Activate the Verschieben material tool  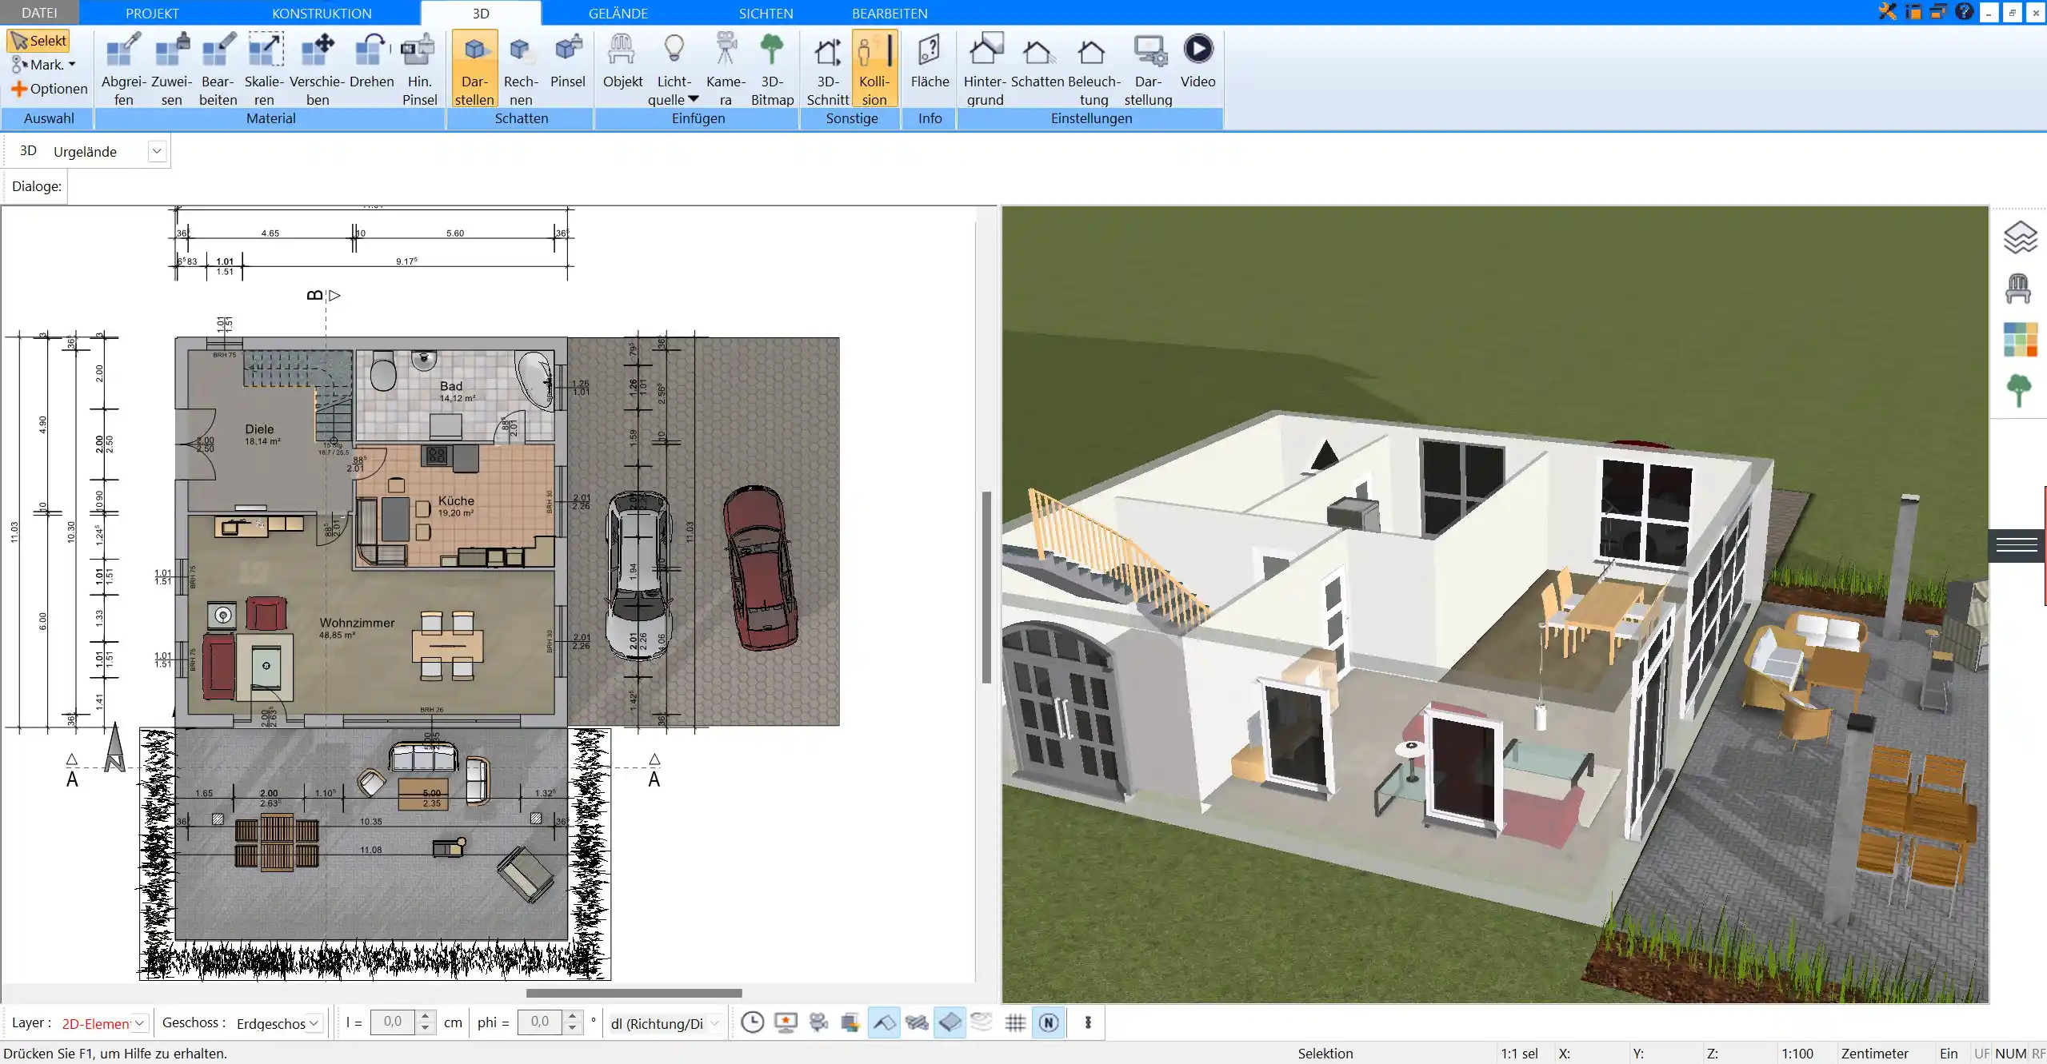(x=317, y=69)
